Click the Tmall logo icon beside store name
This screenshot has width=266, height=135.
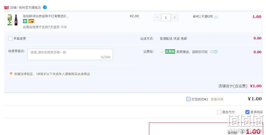[7, 8]
